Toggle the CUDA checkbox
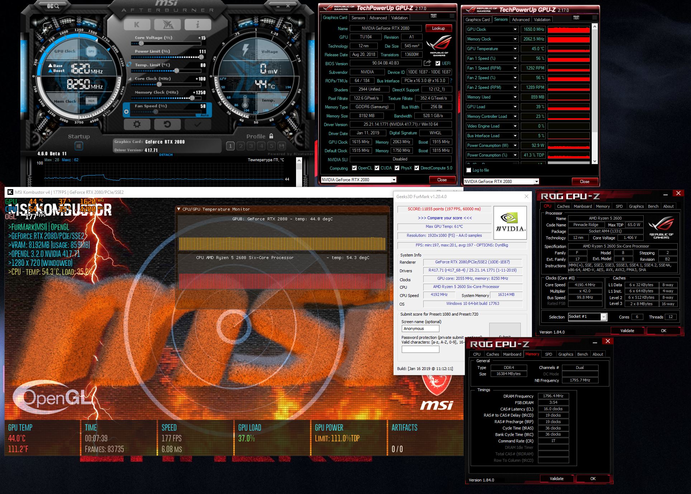The width and height of the screenshot is (691, 494). coord(377,168)
